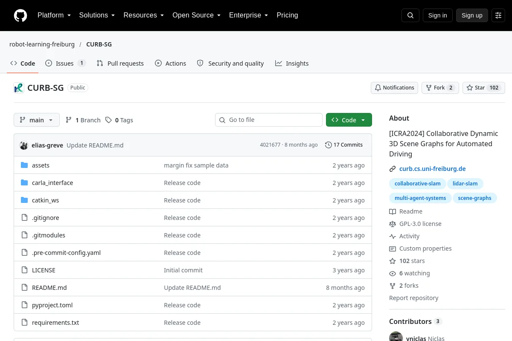Screen dimensions: 512x341
Task: Expand the Open Source menu
Action: coord(196,15)
